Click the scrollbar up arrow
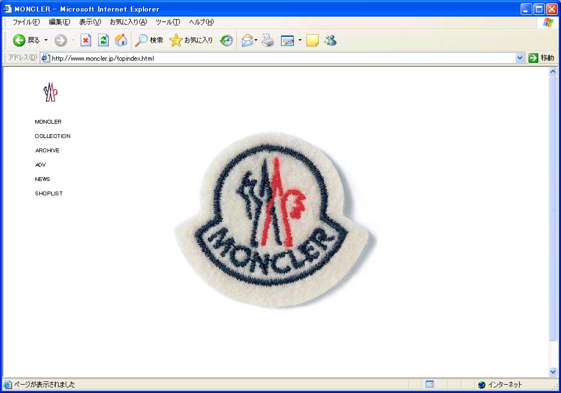 (553, 72)
